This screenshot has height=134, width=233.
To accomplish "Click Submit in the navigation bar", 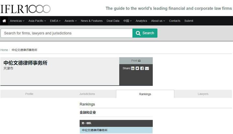I will coord(189,21).
